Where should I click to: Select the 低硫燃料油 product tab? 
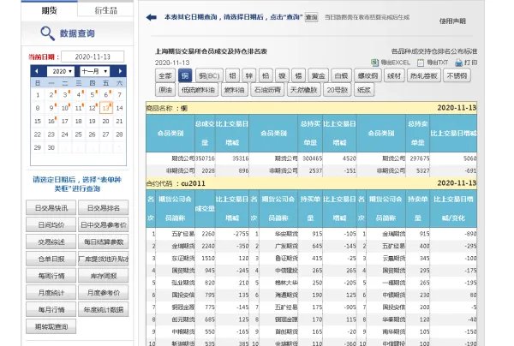point(198,90)
